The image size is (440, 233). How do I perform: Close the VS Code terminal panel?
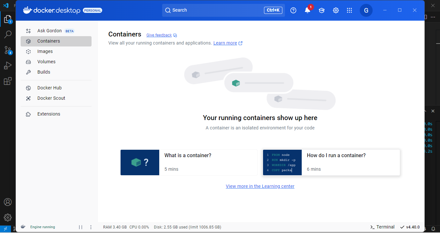point(433,111)
